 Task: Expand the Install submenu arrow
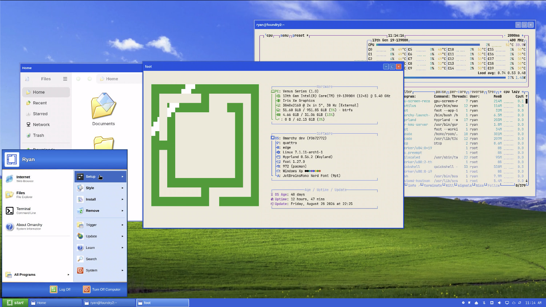[x=123, y=199]
